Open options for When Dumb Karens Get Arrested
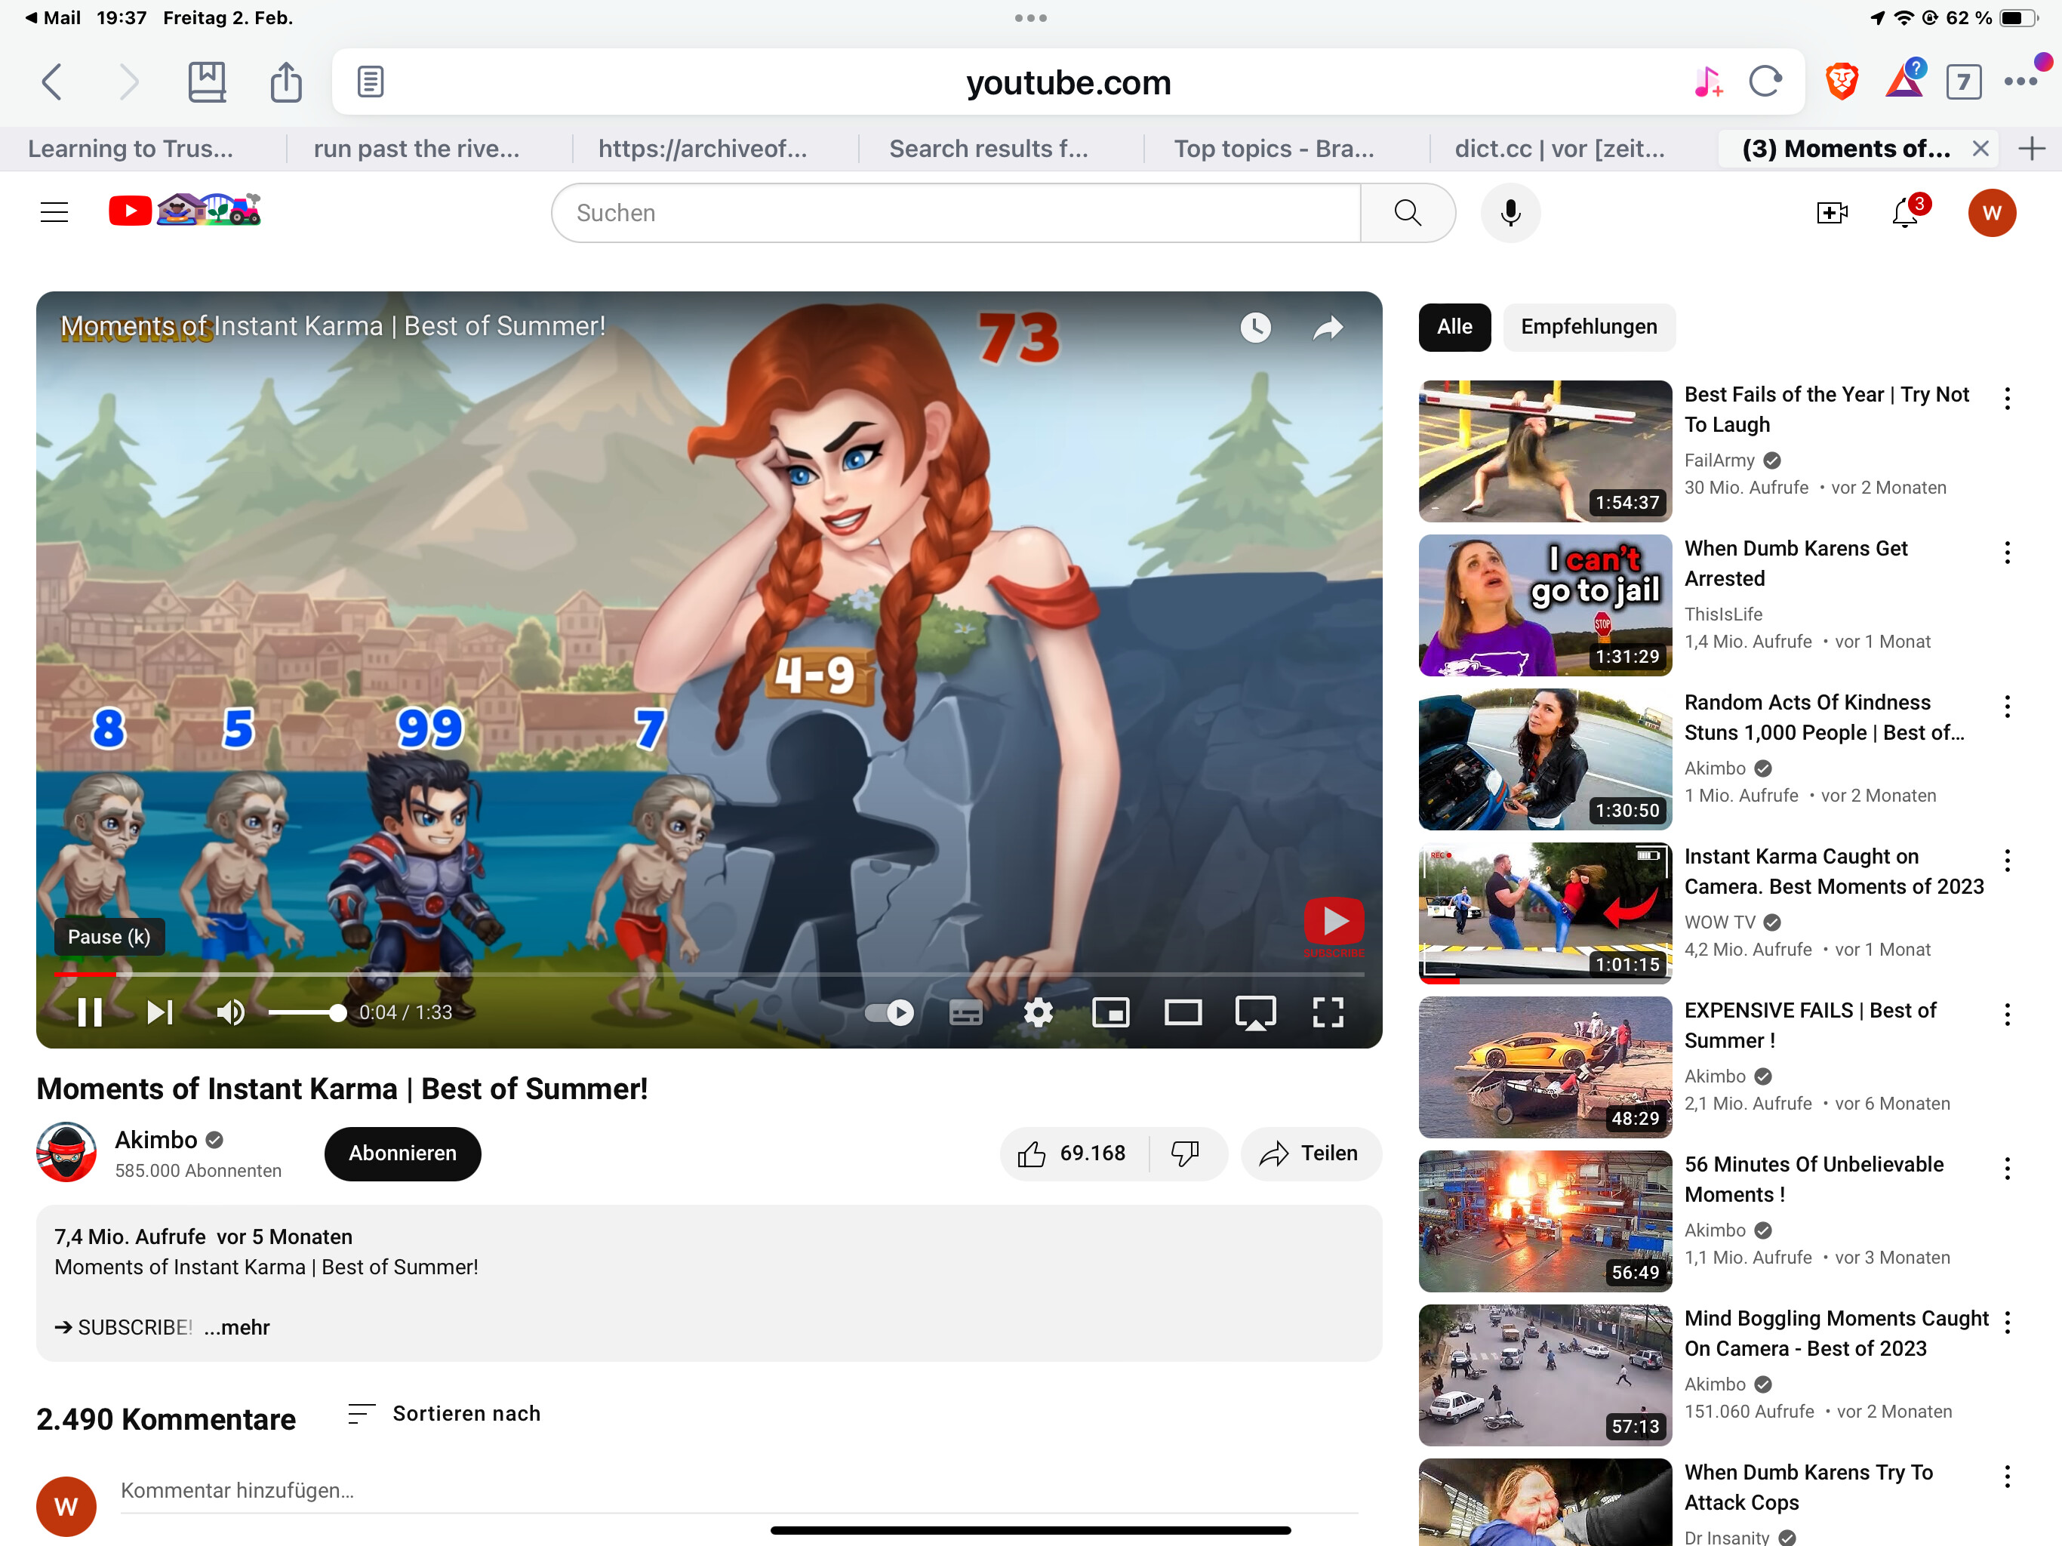2062x1546 pixels. (x=2007, y=552)
